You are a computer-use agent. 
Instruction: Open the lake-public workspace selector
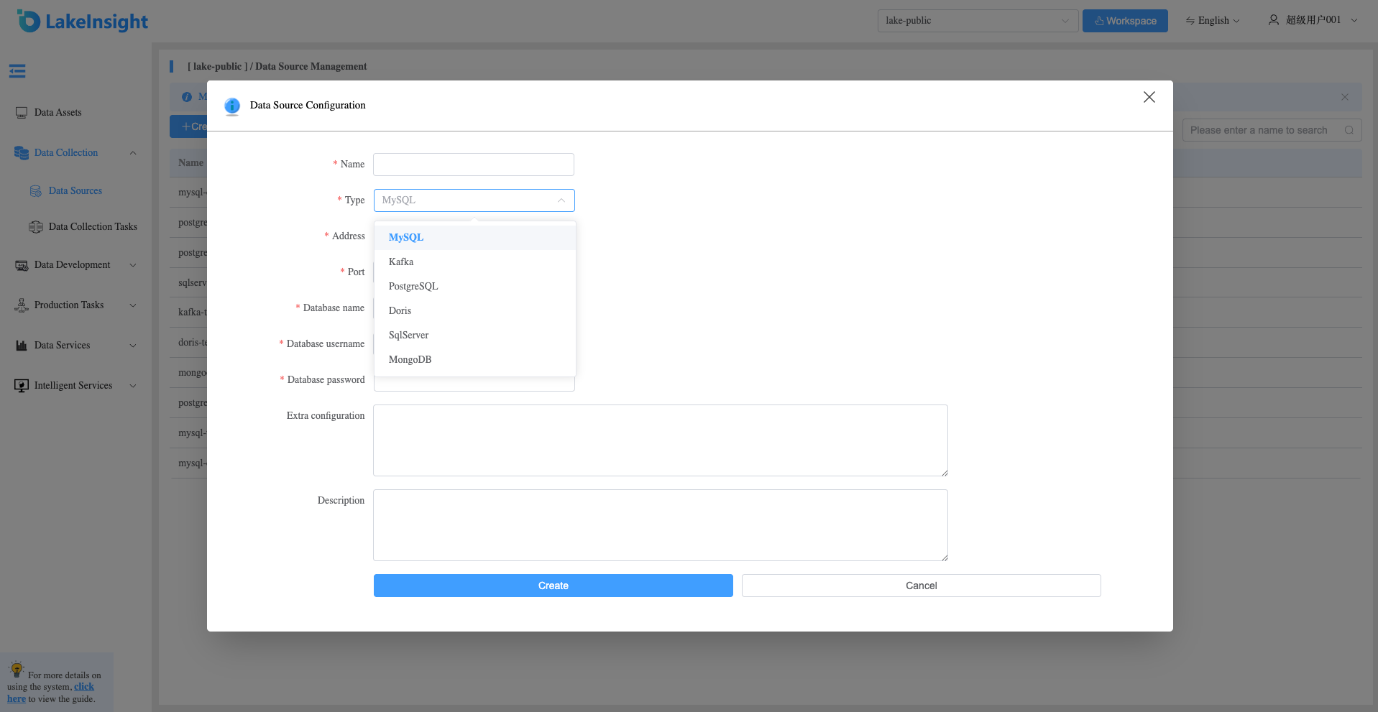click(x=978, y=21)
